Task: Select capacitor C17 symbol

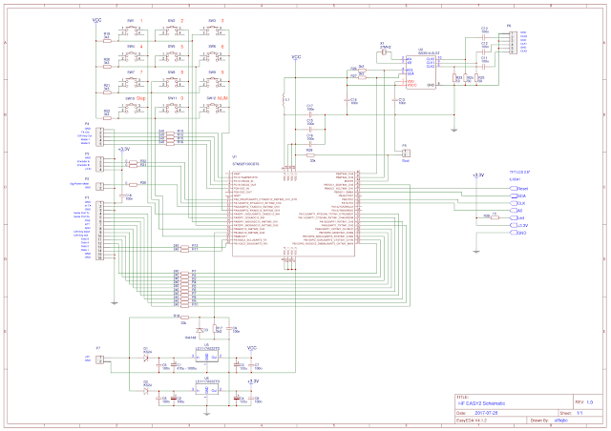Action: click(310, 114)
